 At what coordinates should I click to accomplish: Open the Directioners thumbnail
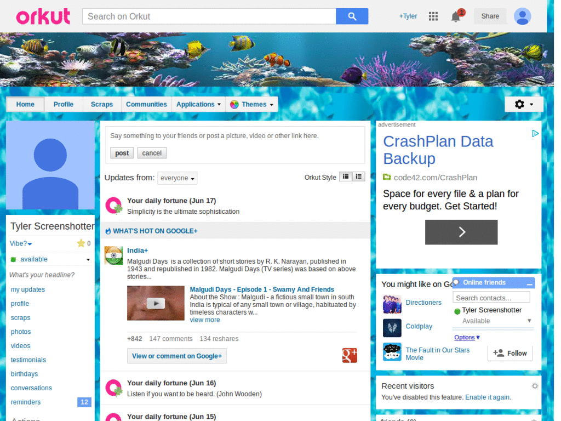pos(392,304)
